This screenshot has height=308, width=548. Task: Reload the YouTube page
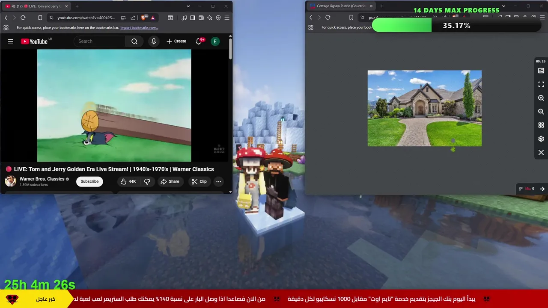pyautogui.click(x=23, y=18)
